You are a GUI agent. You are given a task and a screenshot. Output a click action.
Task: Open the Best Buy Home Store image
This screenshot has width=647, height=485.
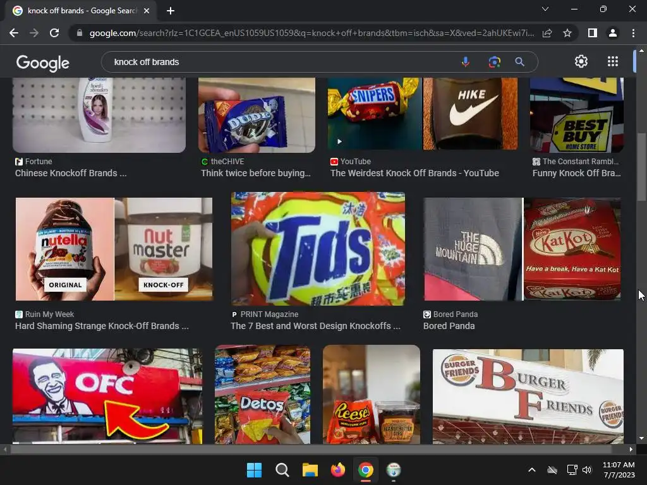click(x=576, y=115)
